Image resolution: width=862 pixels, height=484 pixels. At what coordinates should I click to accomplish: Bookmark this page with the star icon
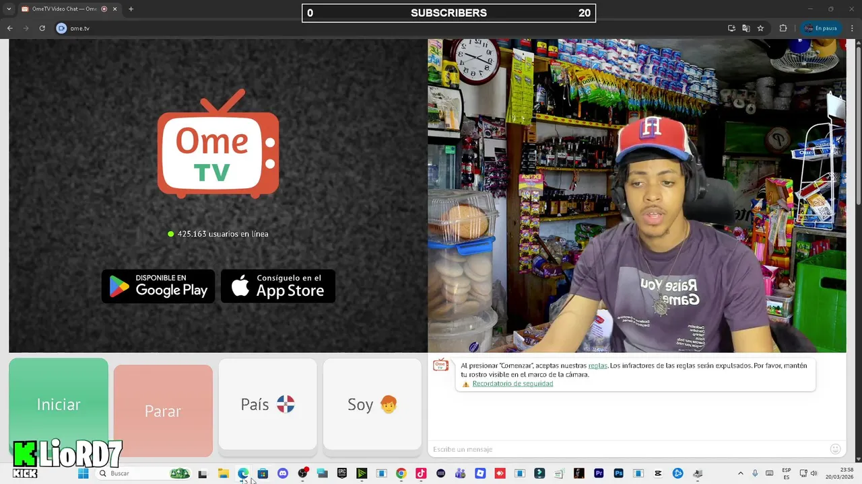click(760, 28)
